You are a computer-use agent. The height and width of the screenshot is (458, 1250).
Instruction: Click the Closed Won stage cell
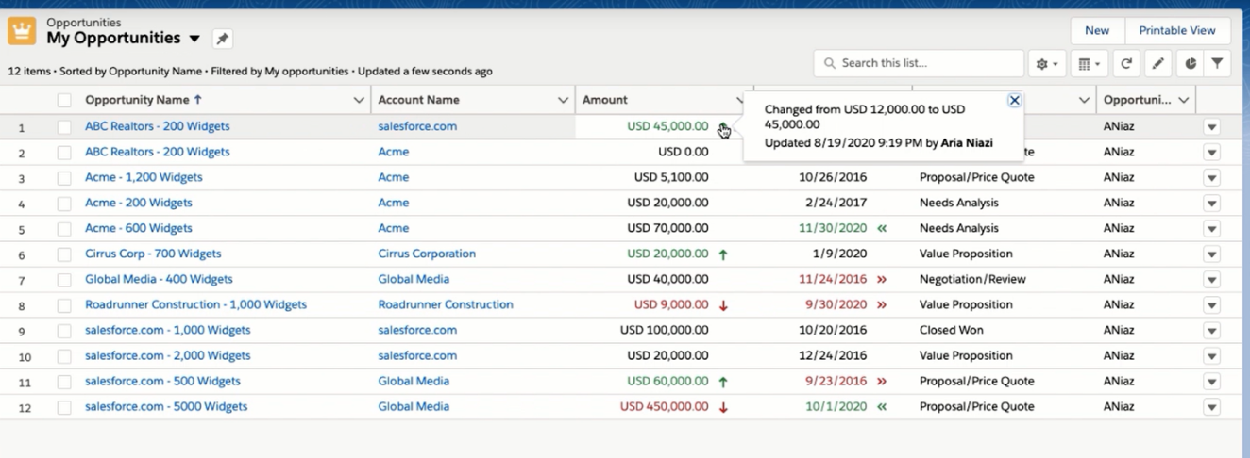[x=952, y=330]
